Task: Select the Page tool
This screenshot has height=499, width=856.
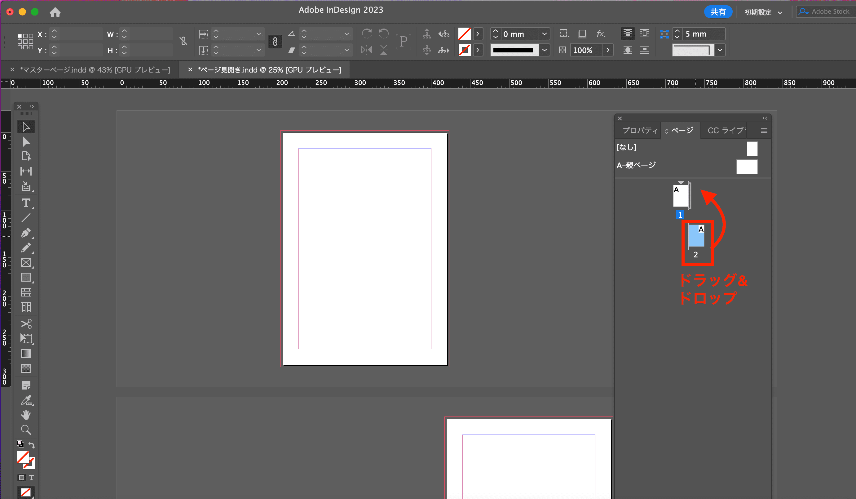Action: (26, 156)
